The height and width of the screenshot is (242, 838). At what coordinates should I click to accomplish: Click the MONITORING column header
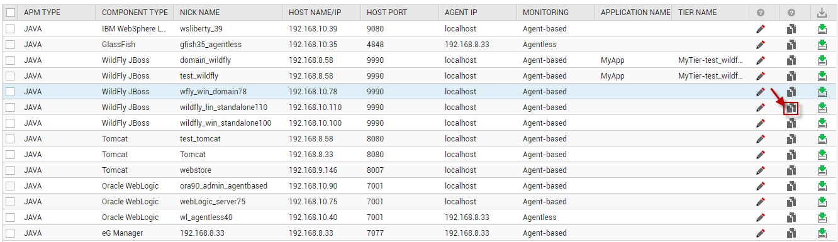[545, 13]
